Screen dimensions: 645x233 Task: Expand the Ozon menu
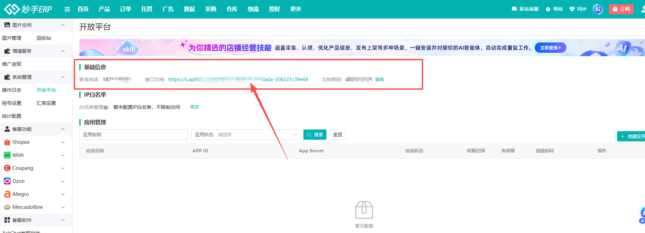(x=63, y=181)
